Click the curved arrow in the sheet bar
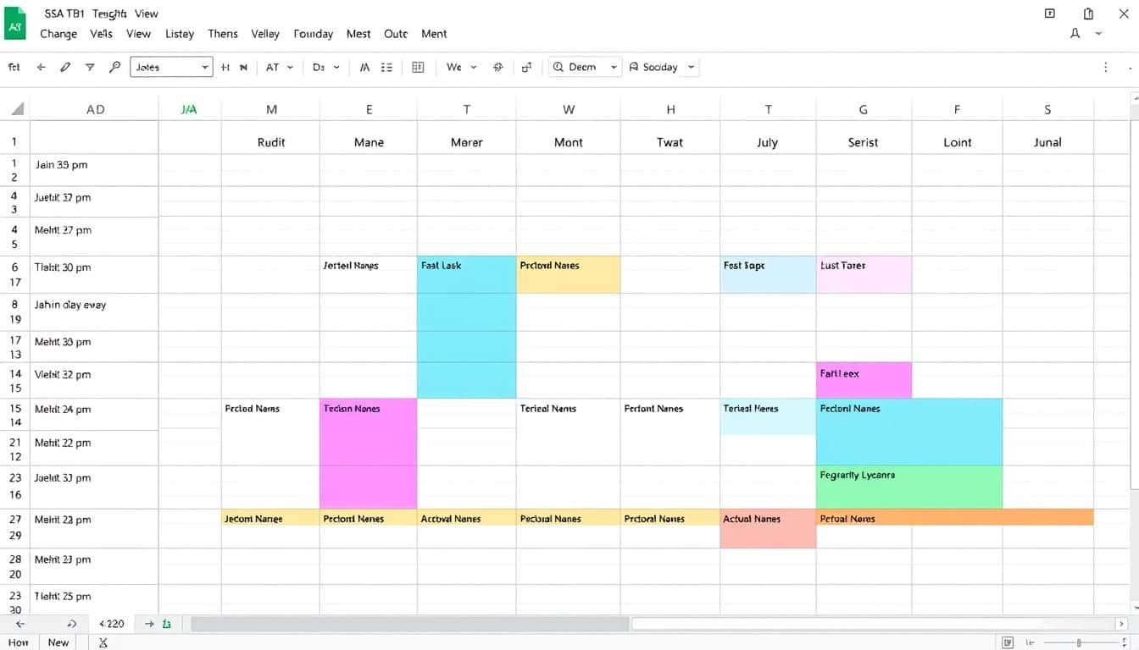1139x650 pixels. click(72, 624)
